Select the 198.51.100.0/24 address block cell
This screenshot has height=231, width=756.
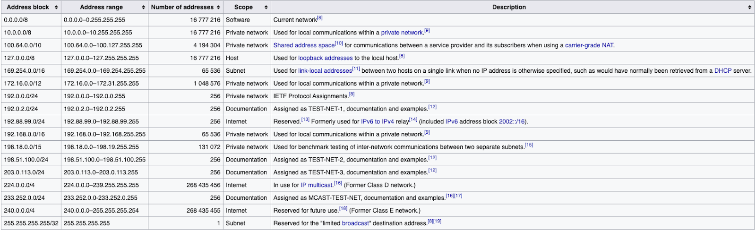tap(31, 160)
